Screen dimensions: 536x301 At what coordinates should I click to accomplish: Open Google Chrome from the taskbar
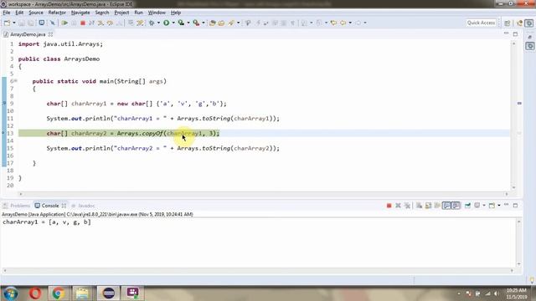coord(59,293)
